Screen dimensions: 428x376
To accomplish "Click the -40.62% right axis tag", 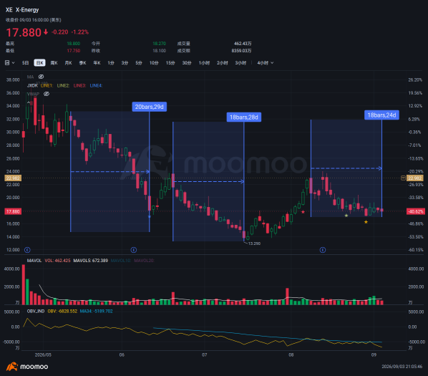I will point(416,211).
